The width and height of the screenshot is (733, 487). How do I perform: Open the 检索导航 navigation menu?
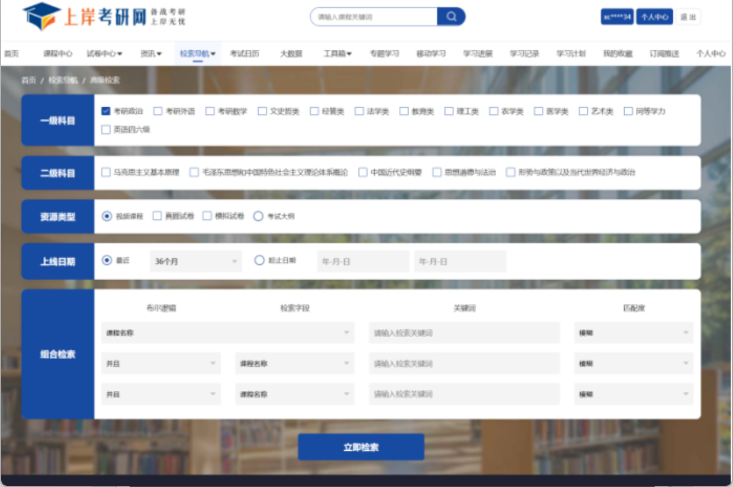pyautogui.click(x=198, y=54)
